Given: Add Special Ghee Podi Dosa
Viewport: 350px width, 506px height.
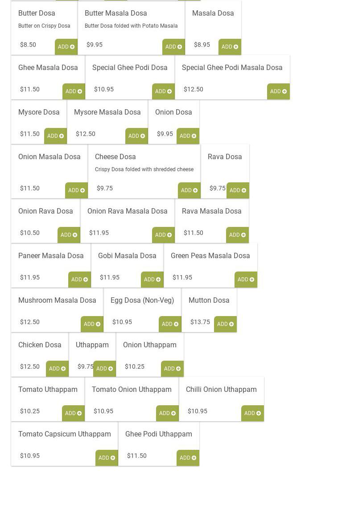Looking at the screenshot, I should coord(163,91).
